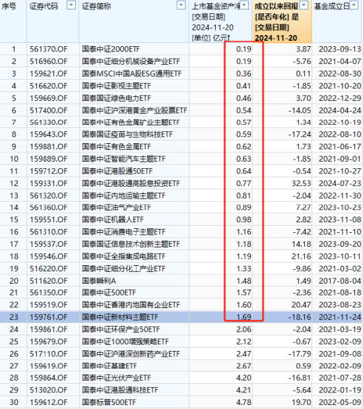Select the 序号 column header

coord(9,6)
